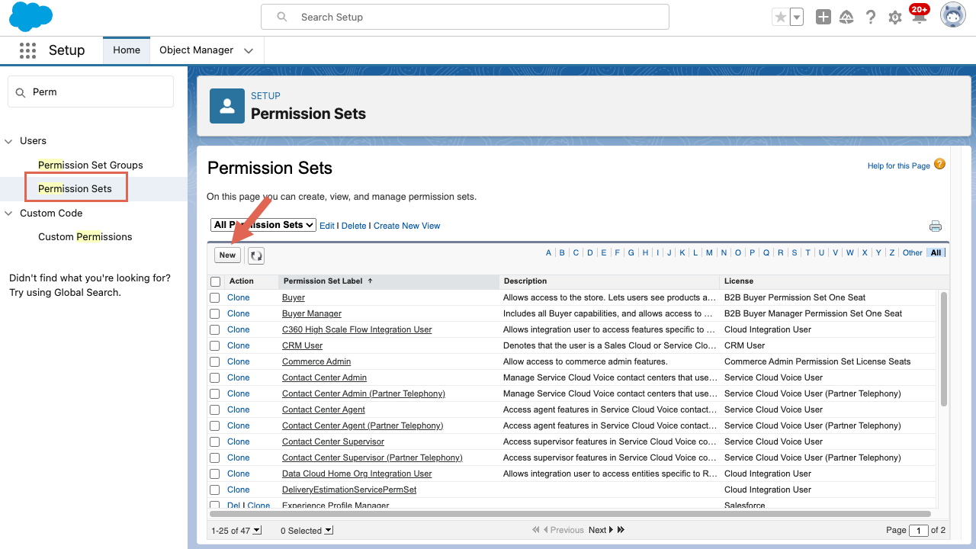
Task: Click the Next page link
Action: (x=598, y=530)
